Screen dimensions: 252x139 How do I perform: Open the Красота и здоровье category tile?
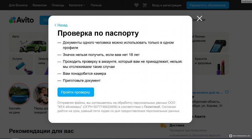tap(210, 65)
